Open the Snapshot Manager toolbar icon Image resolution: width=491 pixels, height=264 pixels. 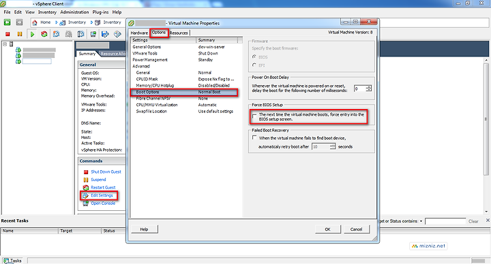point(80,34)
